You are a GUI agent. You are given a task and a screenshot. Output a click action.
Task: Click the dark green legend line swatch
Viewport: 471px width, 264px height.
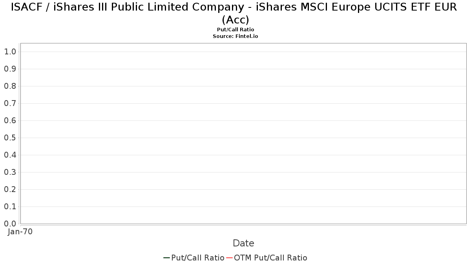[x=166, y=258]
